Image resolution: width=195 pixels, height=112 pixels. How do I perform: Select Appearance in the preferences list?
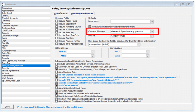tap(26, 8)
